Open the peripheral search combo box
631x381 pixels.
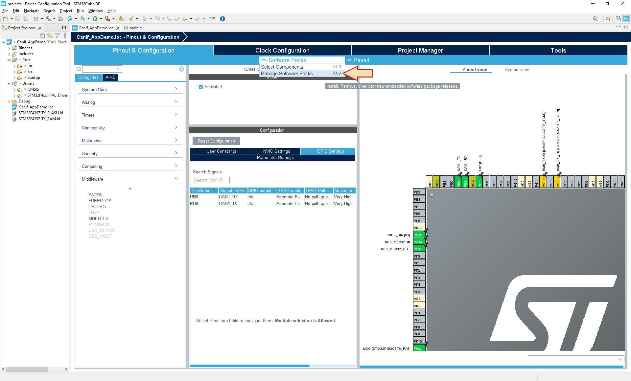click(x=102, y=69)
